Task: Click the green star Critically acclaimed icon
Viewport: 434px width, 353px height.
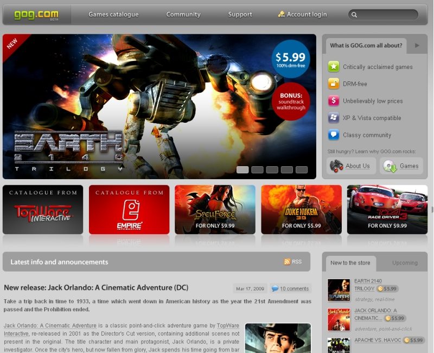Action: coord(334,66)
